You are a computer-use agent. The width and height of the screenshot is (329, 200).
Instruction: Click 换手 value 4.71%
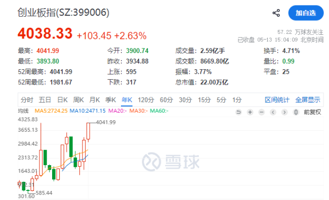(291, 51)
